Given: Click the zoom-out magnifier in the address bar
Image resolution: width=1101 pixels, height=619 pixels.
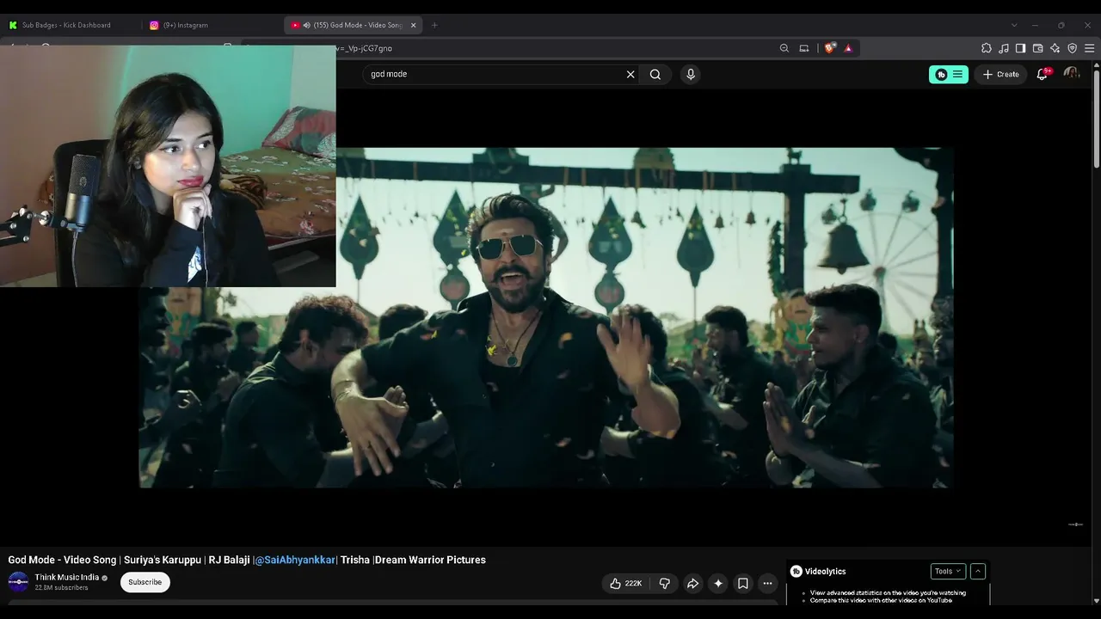Looking at the screenshot, I should (x=784, y=48).
